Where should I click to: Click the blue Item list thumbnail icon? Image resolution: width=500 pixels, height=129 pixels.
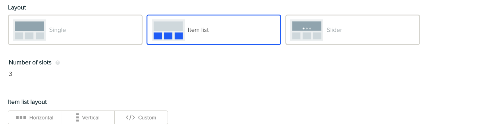coord(168,30)
